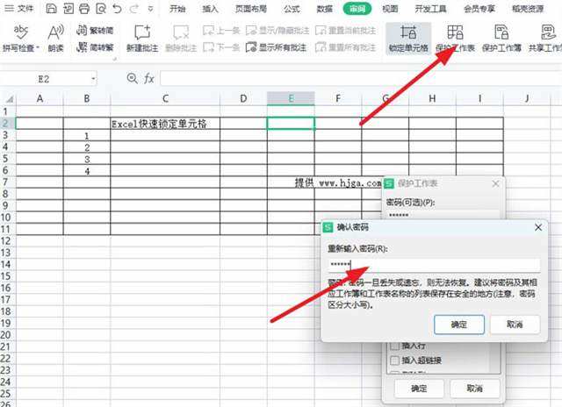The width and height of the screenshot is (562, 407).
Task: Click the 拼写检查 spell check icon
Action: pyautogui.click(x=19, y=32)
